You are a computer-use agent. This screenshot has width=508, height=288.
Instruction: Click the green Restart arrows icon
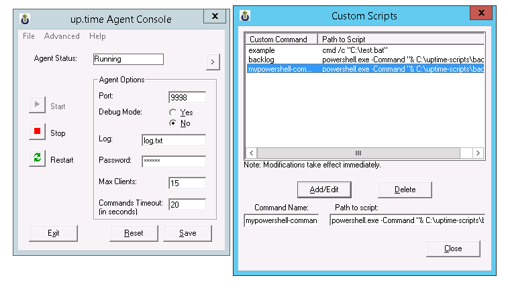(38, 159)
